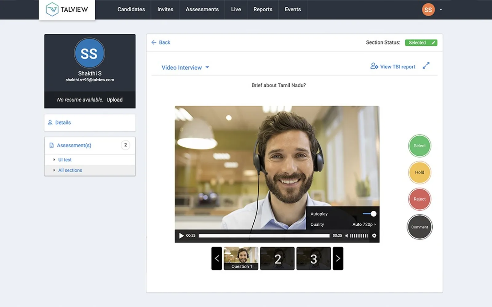Click the View TBI report icon
492x307 pixels.
pos(374,66)
